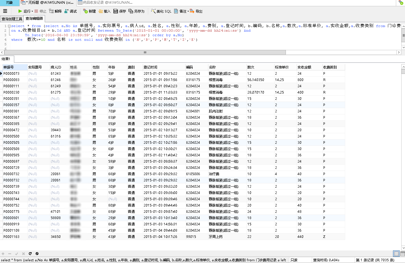405x263 pixels.
Task: Expand the 运行 dropdown arrow
Action: click(x=32, y=11)
